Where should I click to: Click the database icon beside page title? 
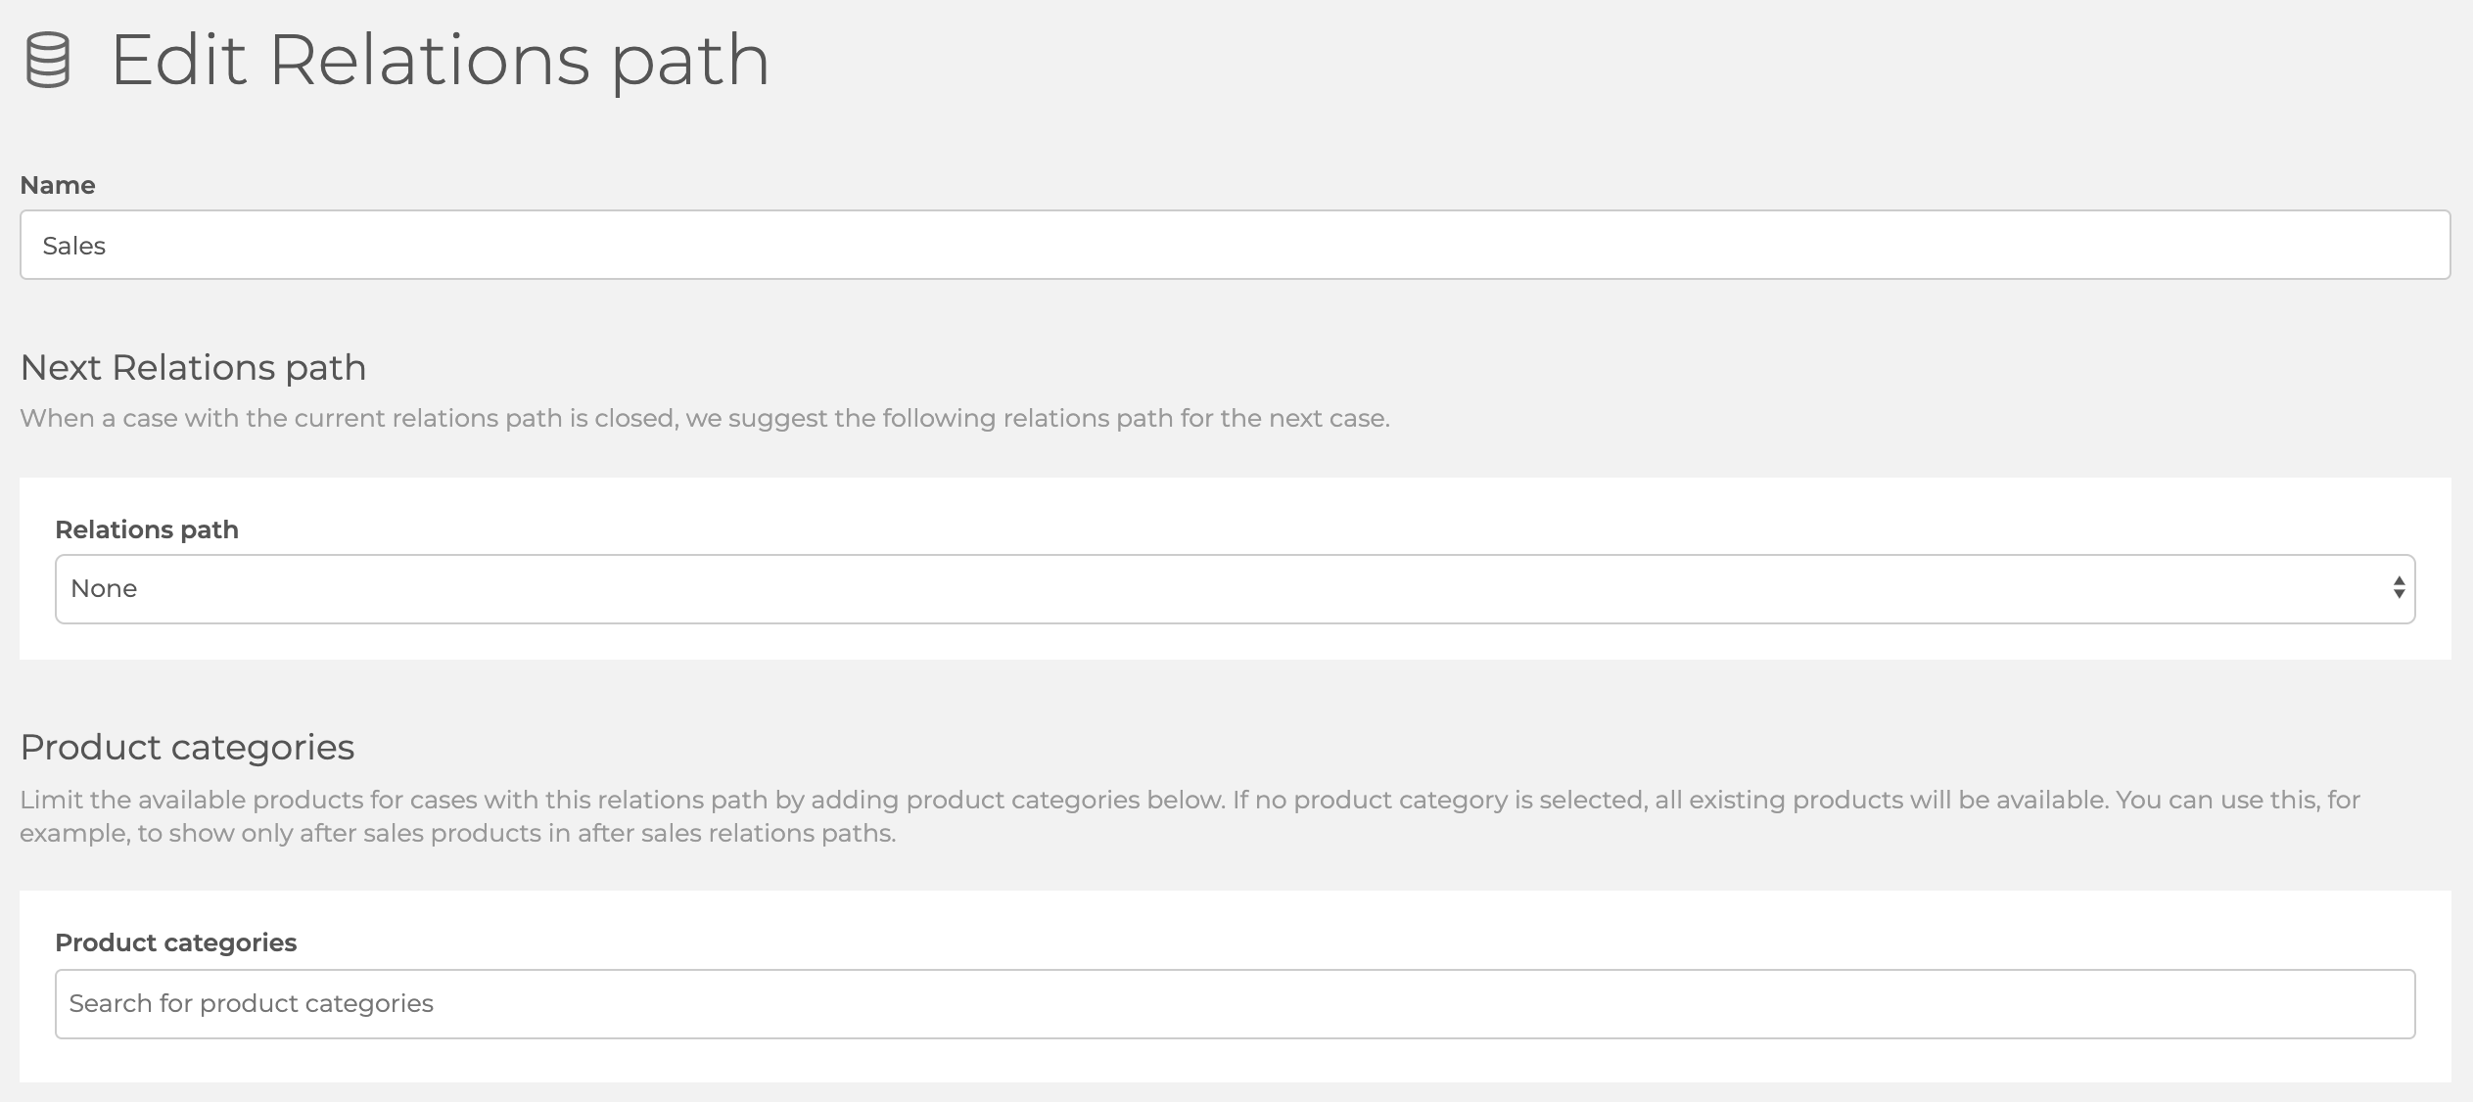47,61
